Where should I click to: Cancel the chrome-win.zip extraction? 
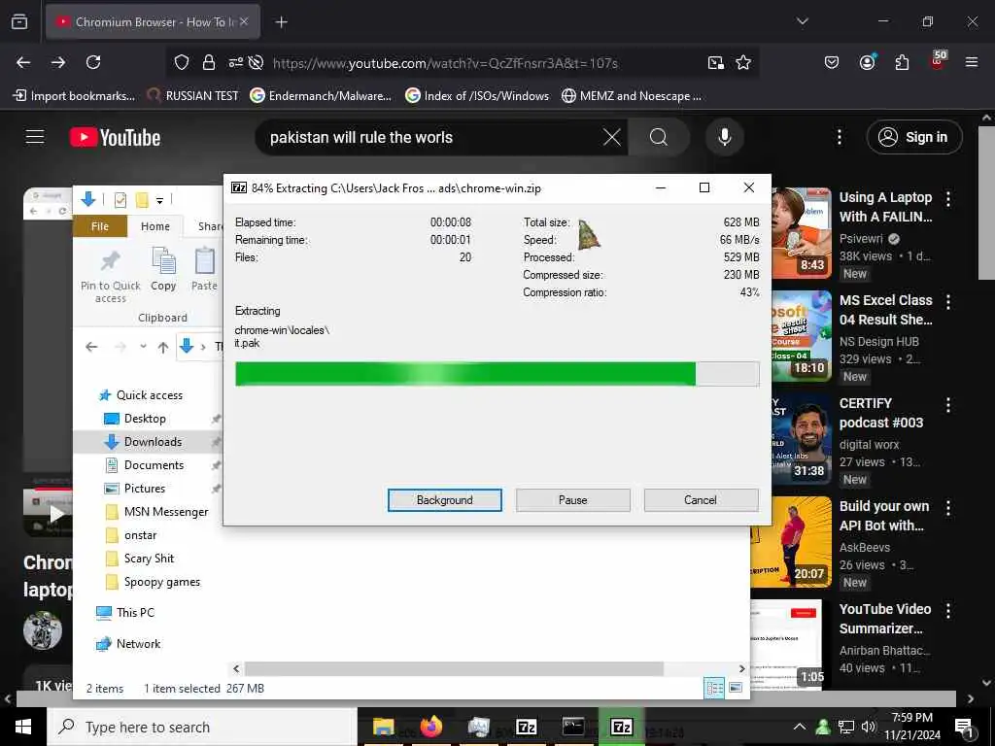pyautogui.click(x=701, y=500)
